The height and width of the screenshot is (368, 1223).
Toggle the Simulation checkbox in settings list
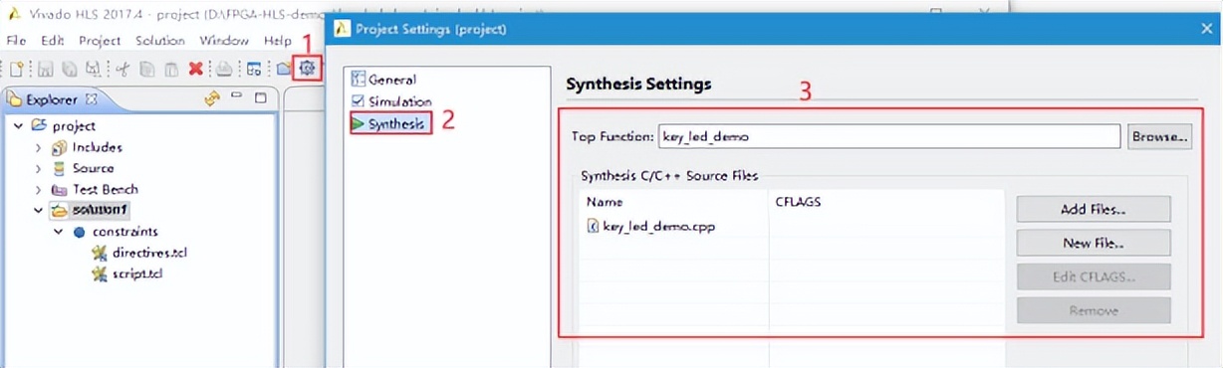(359, 101)
